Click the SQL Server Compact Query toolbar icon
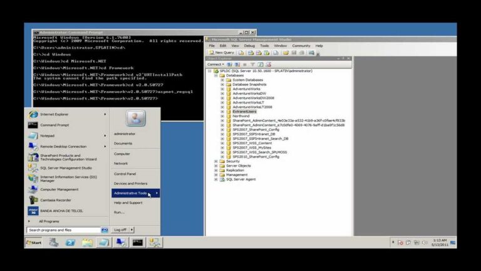 (276, 53)
